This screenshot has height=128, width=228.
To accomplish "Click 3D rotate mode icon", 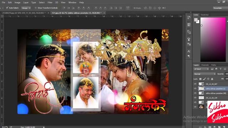I will (146, 8).
